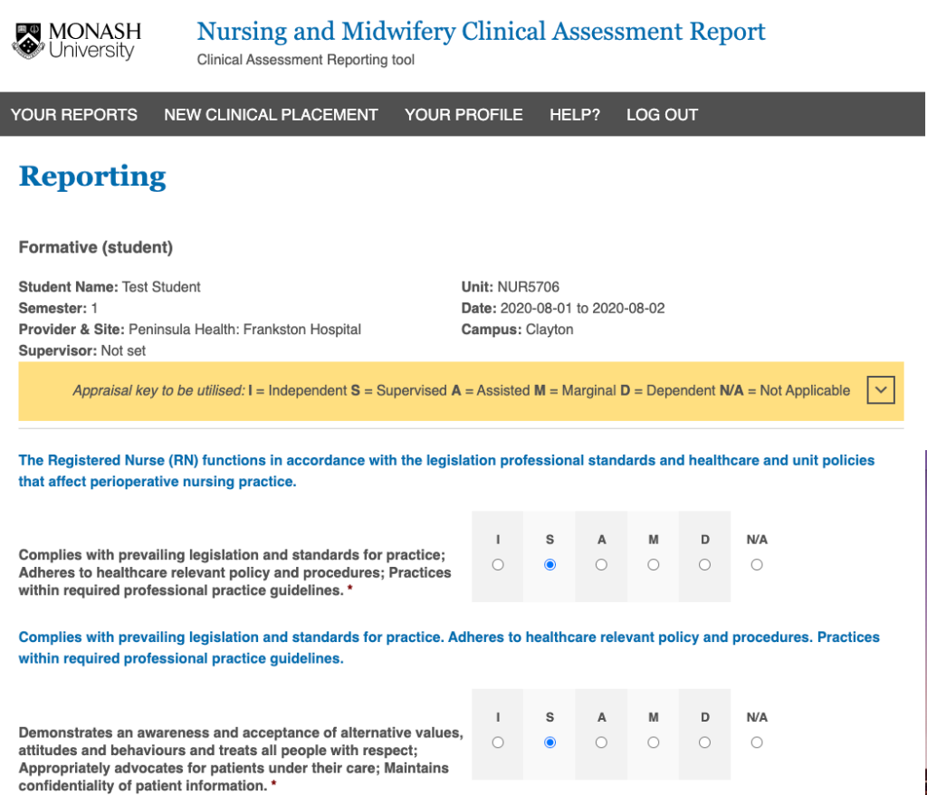This screenshot has height=795, width=927.
Task: Go to NEW CLINICAL PLACEMENT
Action: (x=271, y=115)
